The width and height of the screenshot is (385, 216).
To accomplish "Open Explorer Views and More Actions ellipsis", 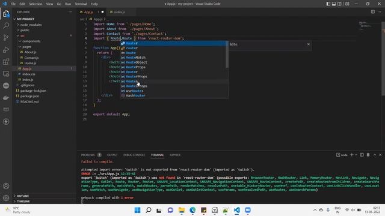I will (70, 12).
